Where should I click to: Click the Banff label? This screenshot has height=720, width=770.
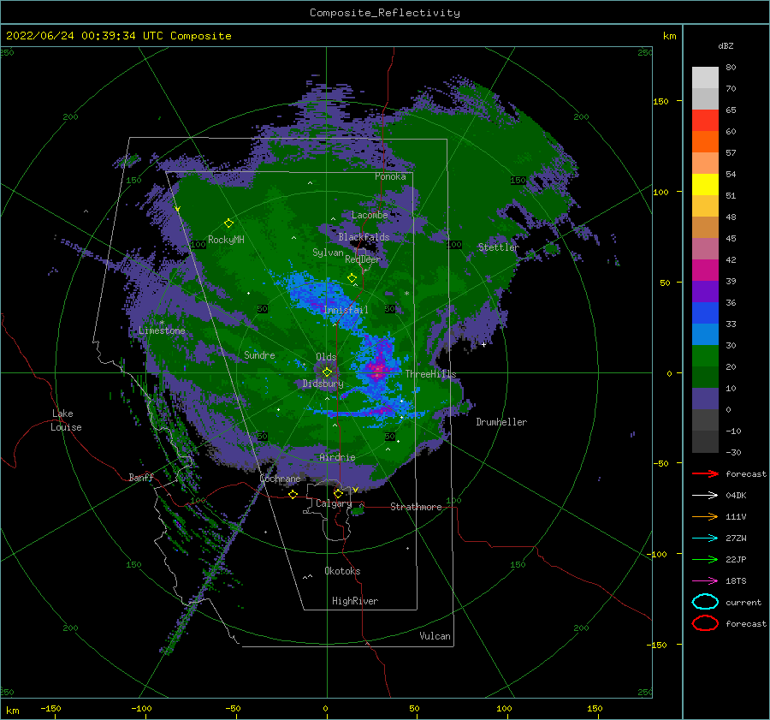(x=141, y=478)
